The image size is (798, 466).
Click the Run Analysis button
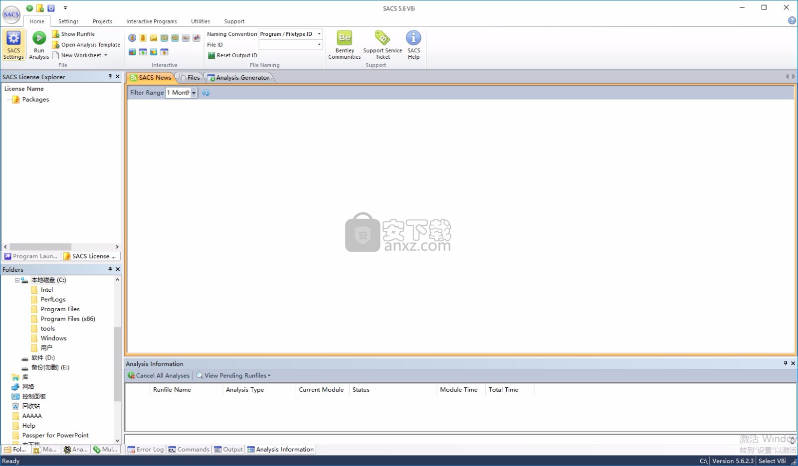(39, 45)
